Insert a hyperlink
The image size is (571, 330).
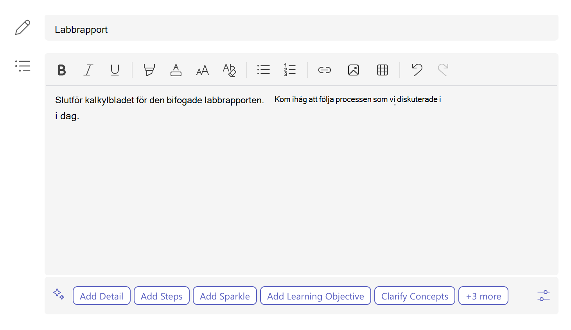(x=325, y=70)
